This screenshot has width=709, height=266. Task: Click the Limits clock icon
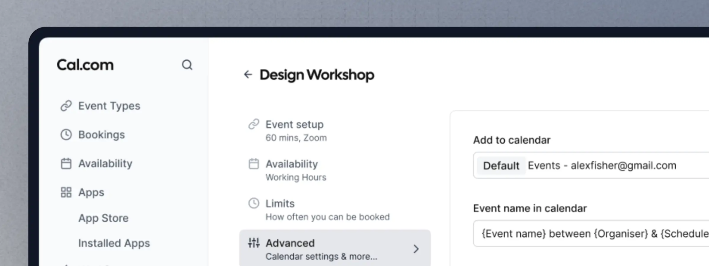(253, 203)
